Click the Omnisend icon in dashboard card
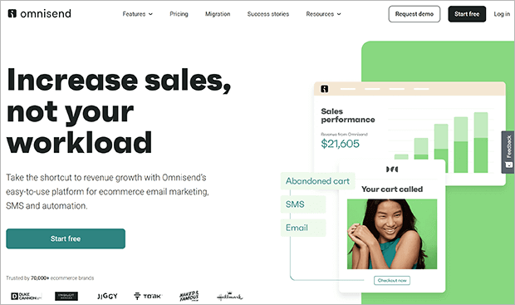515x305 pixels. click(325, 89)
